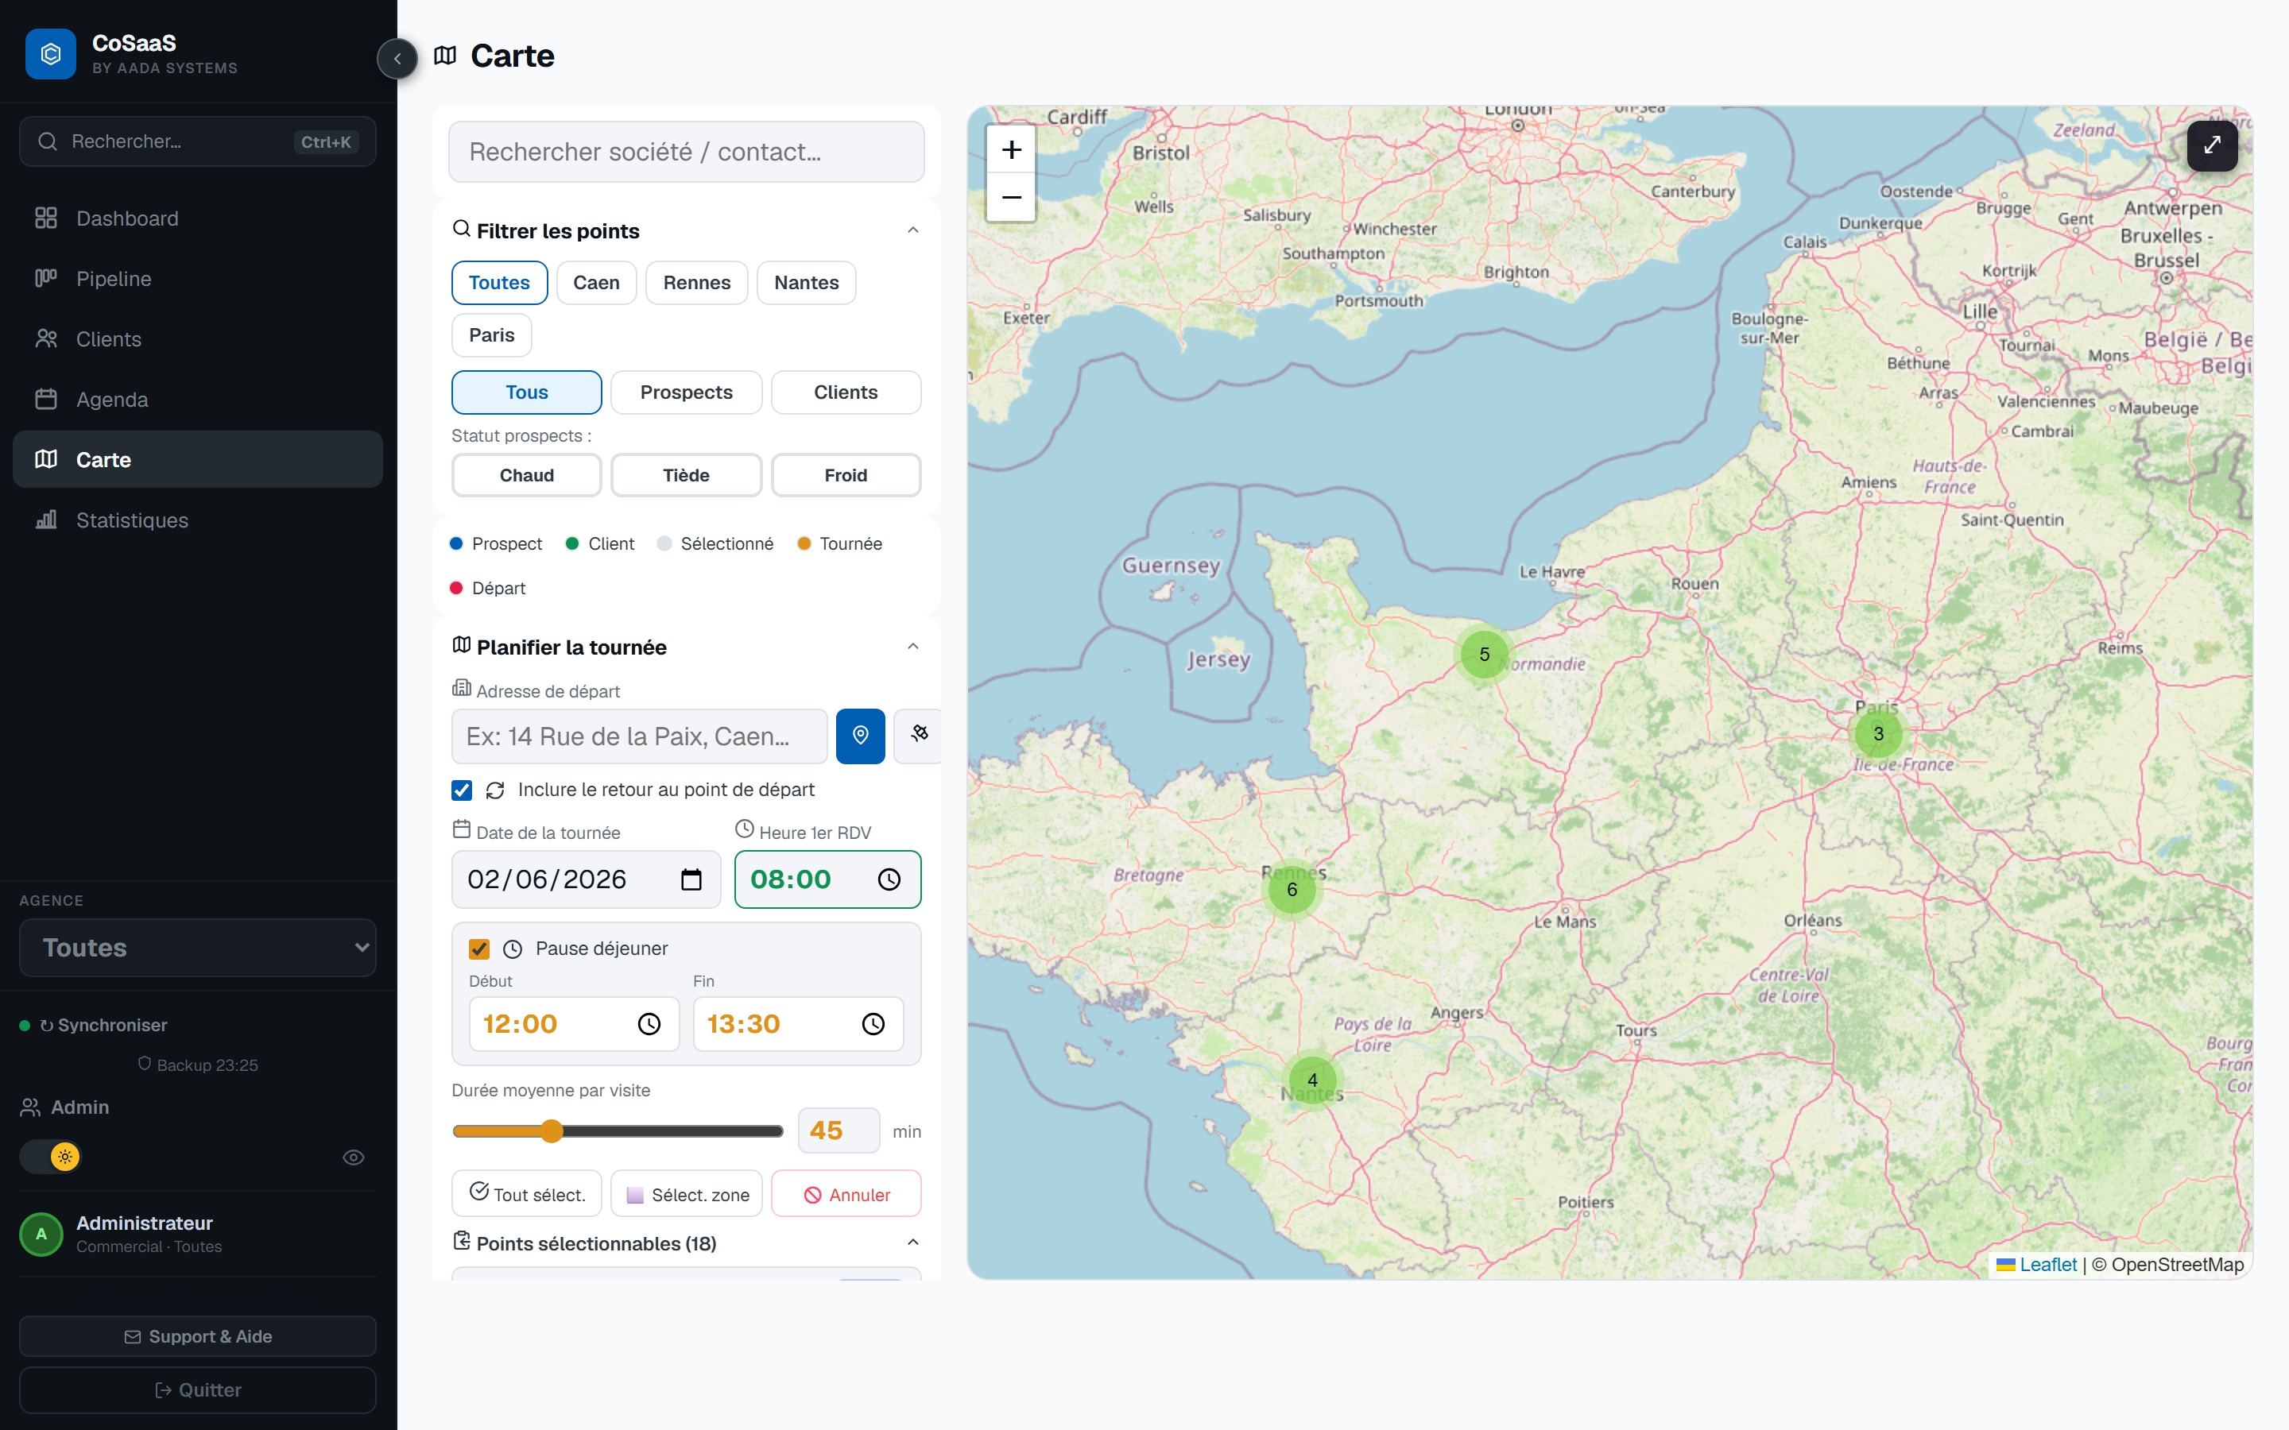2289x1430 pixels.
Task: Collapse the Planifier la tournée section
Action: (x=912, y=647)
